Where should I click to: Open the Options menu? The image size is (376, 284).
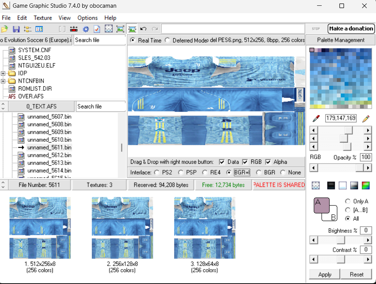tap(87, 18)
